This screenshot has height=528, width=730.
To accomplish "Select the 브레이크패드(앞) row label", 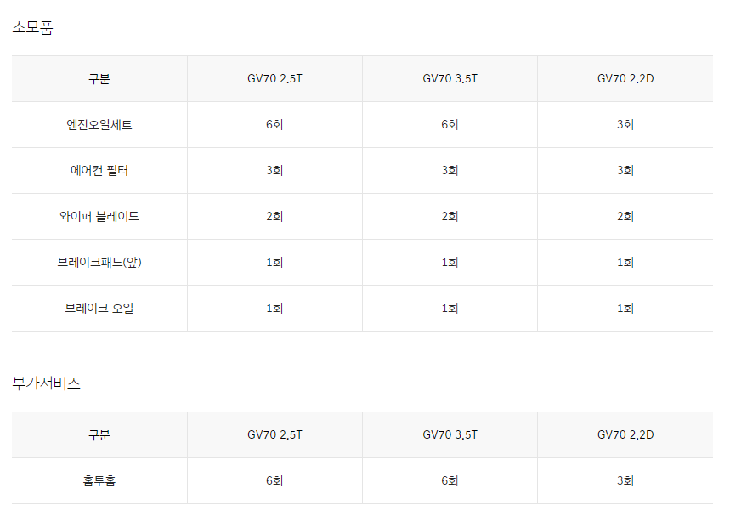I will click(x=99, y=263).
